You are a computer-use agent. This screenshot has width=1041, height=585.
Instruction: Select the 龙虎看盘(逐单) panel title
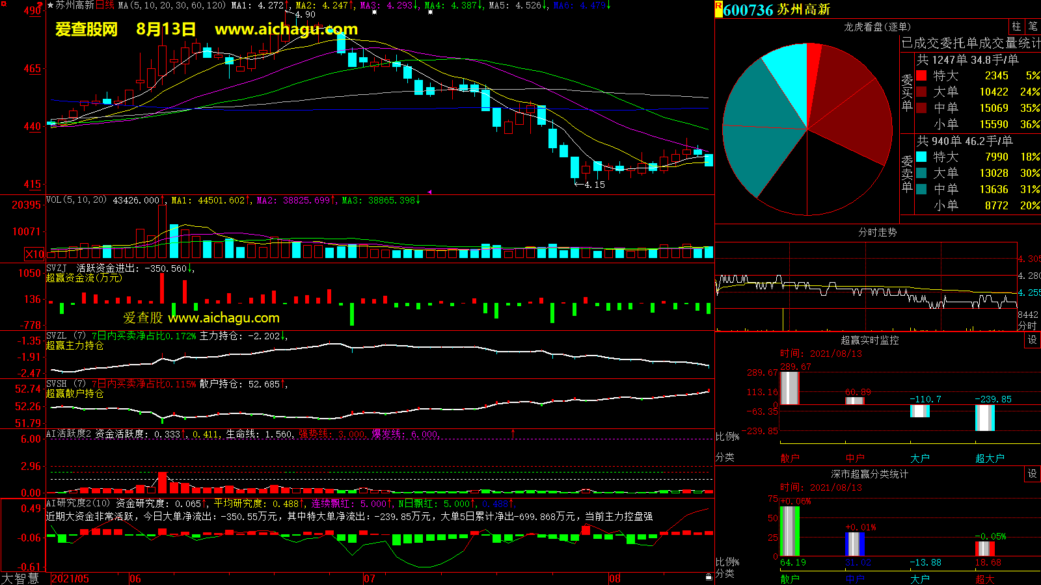pos(877,27)
